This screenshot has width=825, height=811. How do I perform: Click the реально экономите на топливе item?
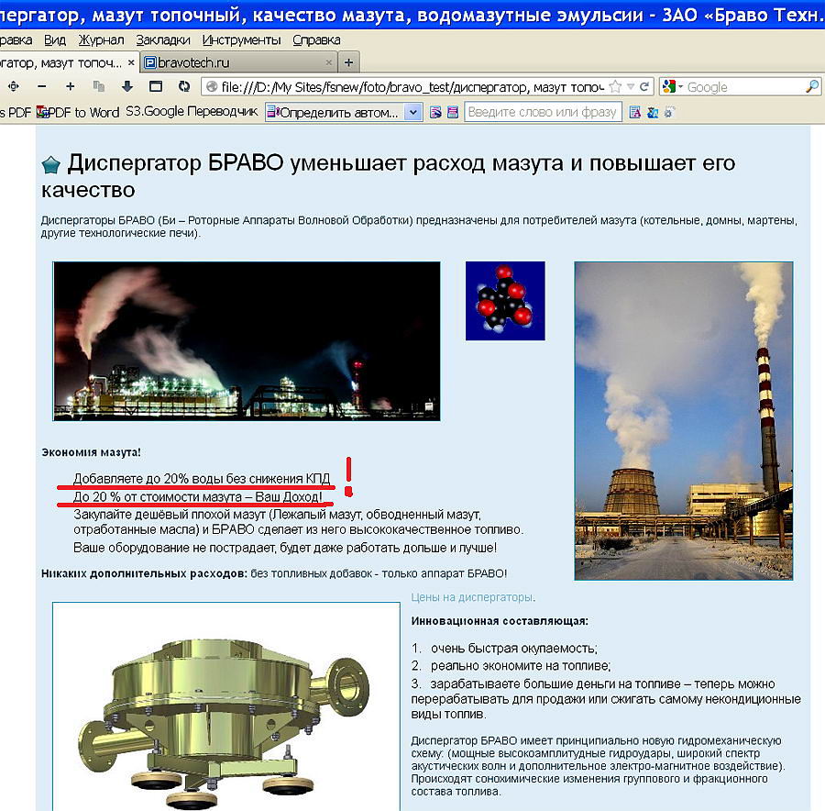(521, 666)
